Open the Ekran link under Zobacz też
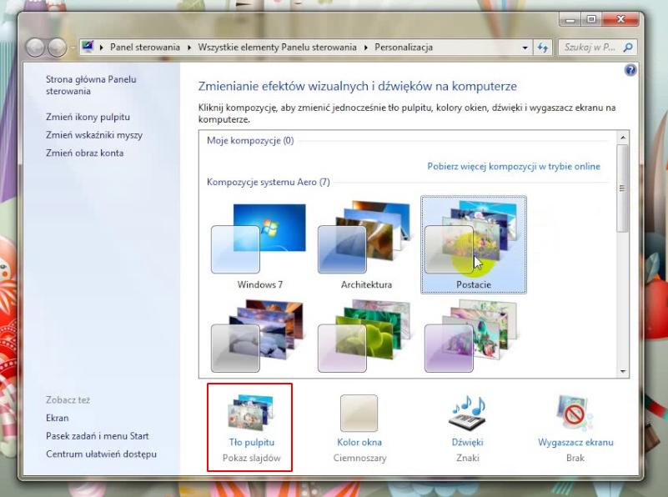Viewport: 668px width, 497px height. coord(57,418)
